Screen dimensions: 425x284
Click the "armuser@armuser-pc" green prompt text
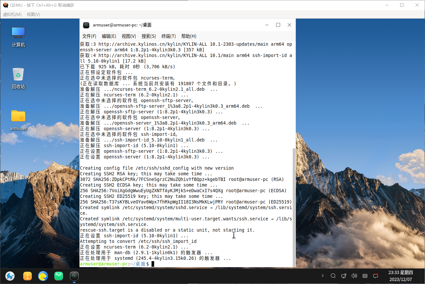[104, 264]
